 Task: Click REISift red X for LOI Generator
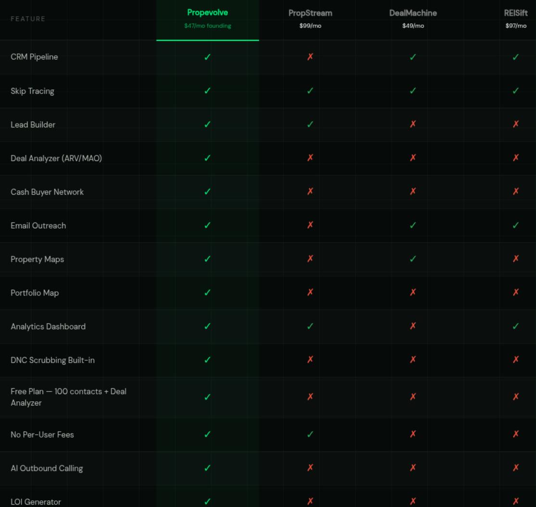(x=516, y=501)
